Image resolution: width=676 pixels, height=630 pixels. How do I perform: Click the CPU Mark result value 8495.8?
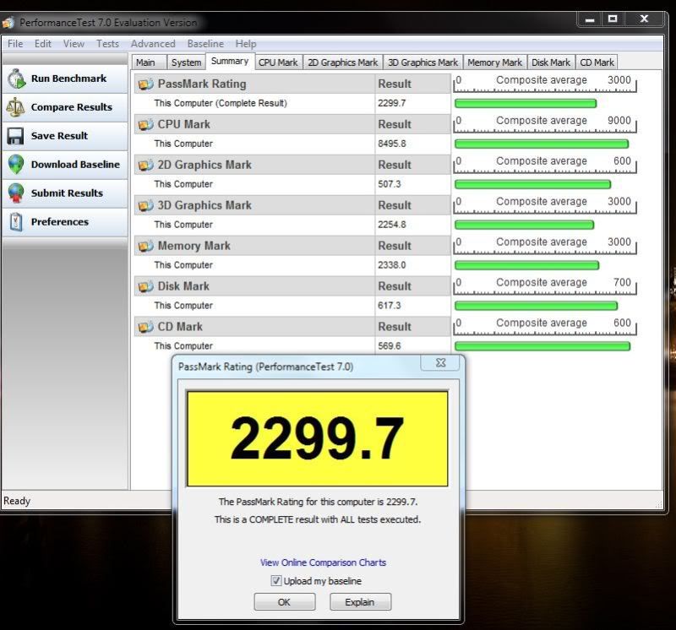[392, 144]
